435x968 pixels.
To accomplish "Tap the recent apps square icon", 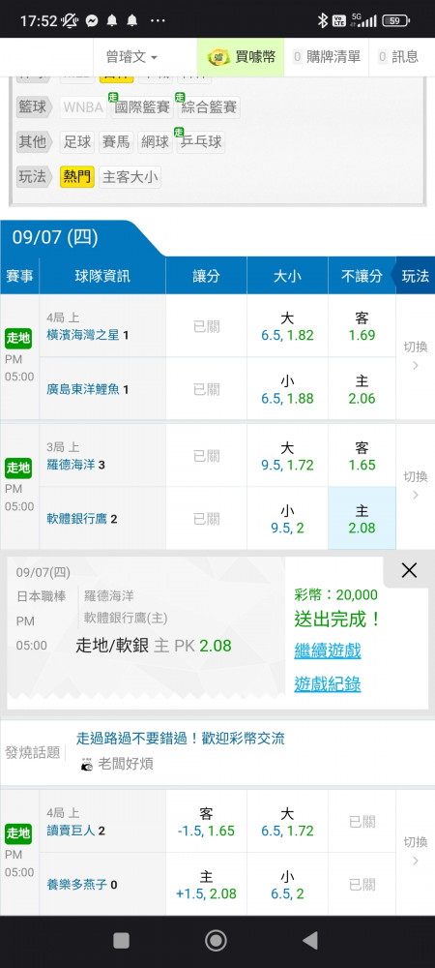I will pos(122,940).
